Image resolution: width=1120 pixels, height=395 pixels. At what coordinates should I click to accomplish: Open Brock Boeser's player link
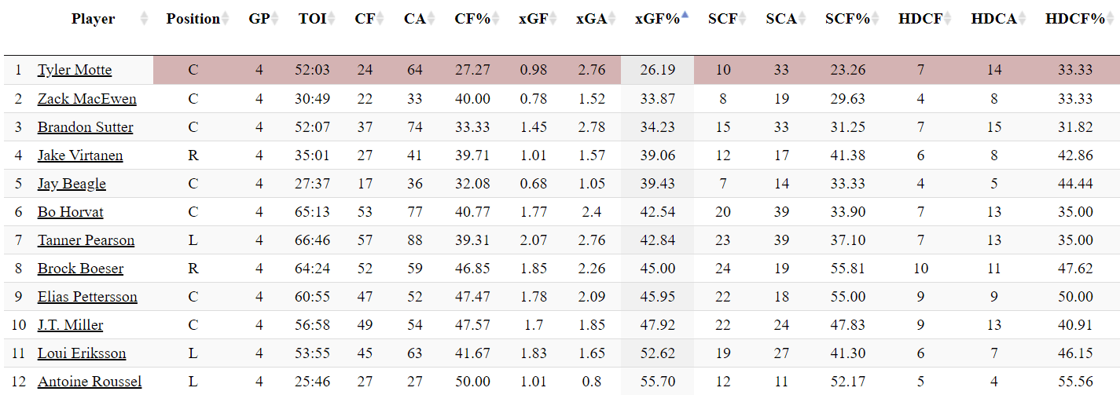(x=80, y=269)
